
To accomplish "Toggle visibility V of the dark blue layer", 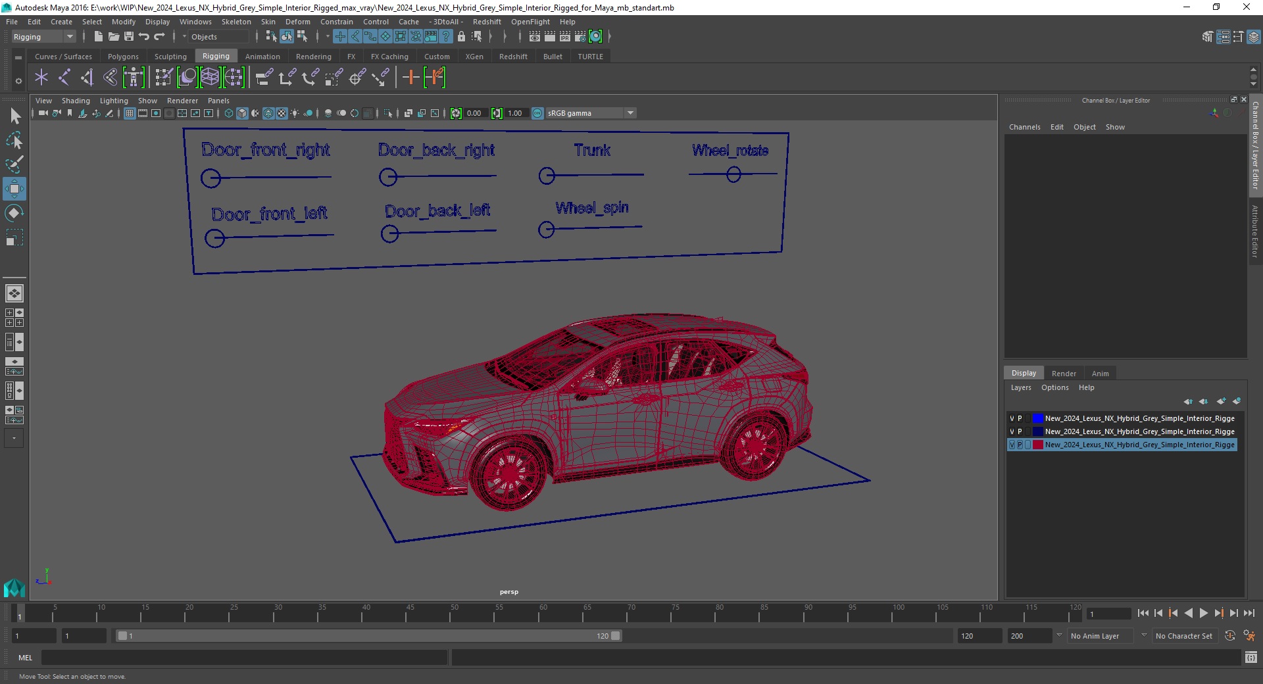I will point(1012,431).
